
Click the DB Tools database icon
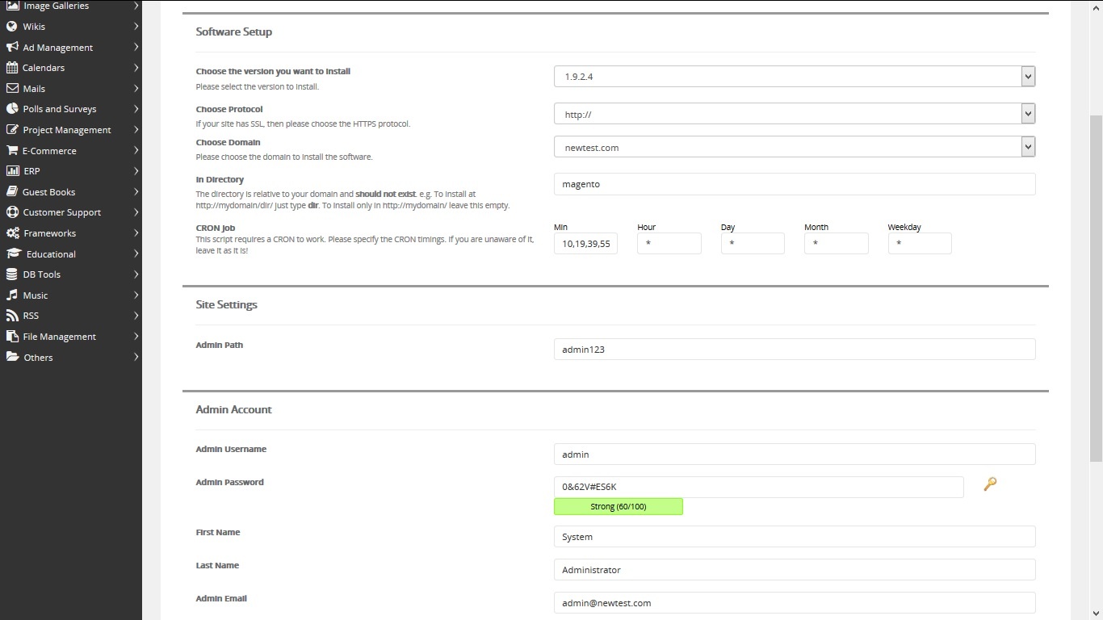click(12, 274)
